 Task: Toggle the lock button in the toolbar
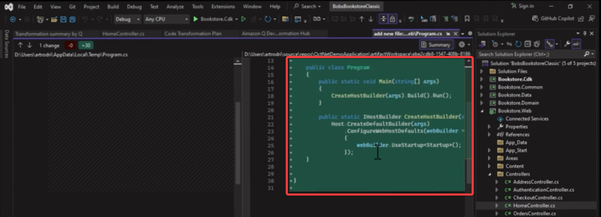(392, 19)
